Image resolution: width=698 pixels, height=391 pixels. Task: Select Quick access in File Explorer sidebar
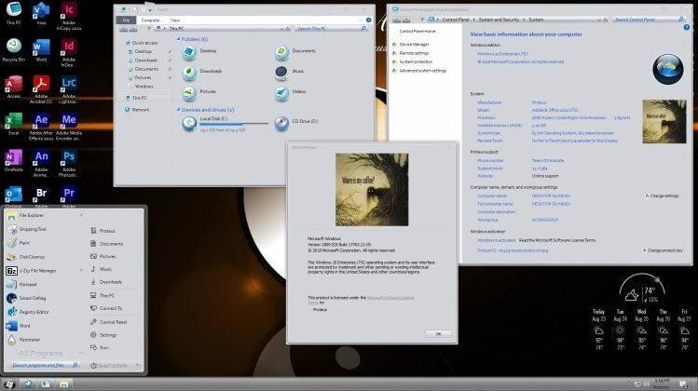point(141,43)
